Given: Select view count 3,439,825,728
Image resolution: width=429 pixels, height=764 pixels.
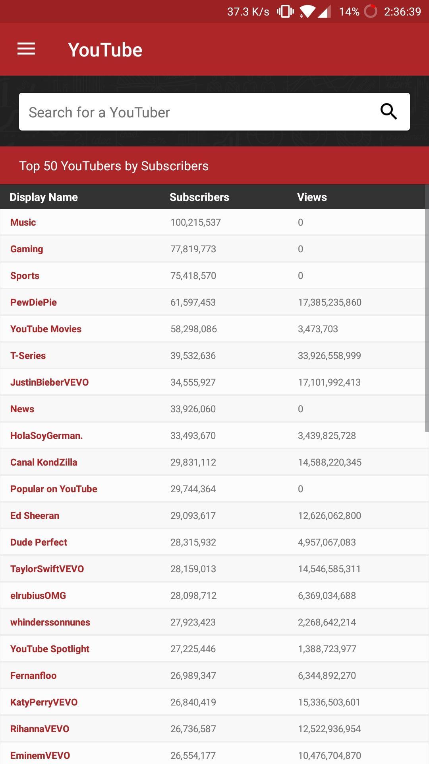Looking at the screenshot, I should (x=327, y=436).
